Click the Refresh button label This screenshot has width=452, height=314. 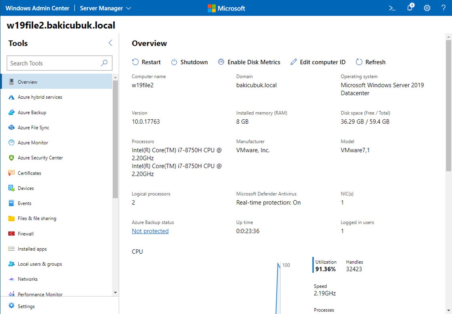375,62
